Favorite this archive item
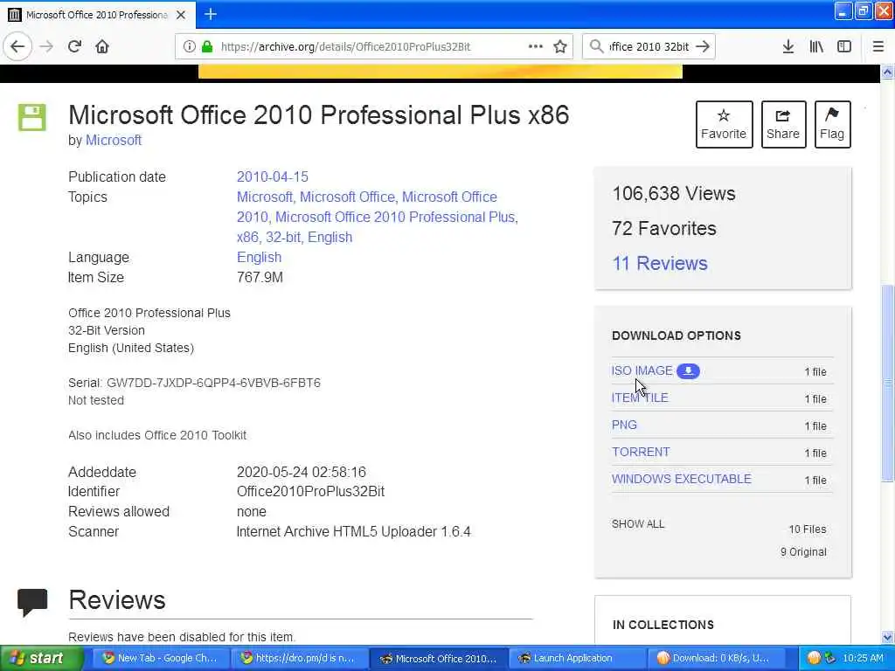 pos(724,124)
